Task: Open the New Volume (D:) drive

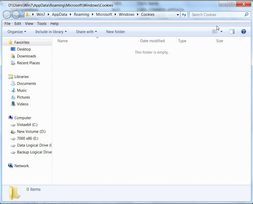Action: [31, 132]
